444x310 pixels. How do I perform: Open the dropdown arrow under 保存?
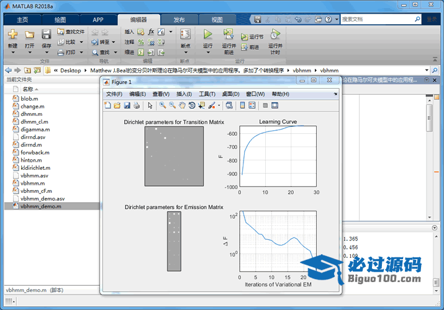47,53
